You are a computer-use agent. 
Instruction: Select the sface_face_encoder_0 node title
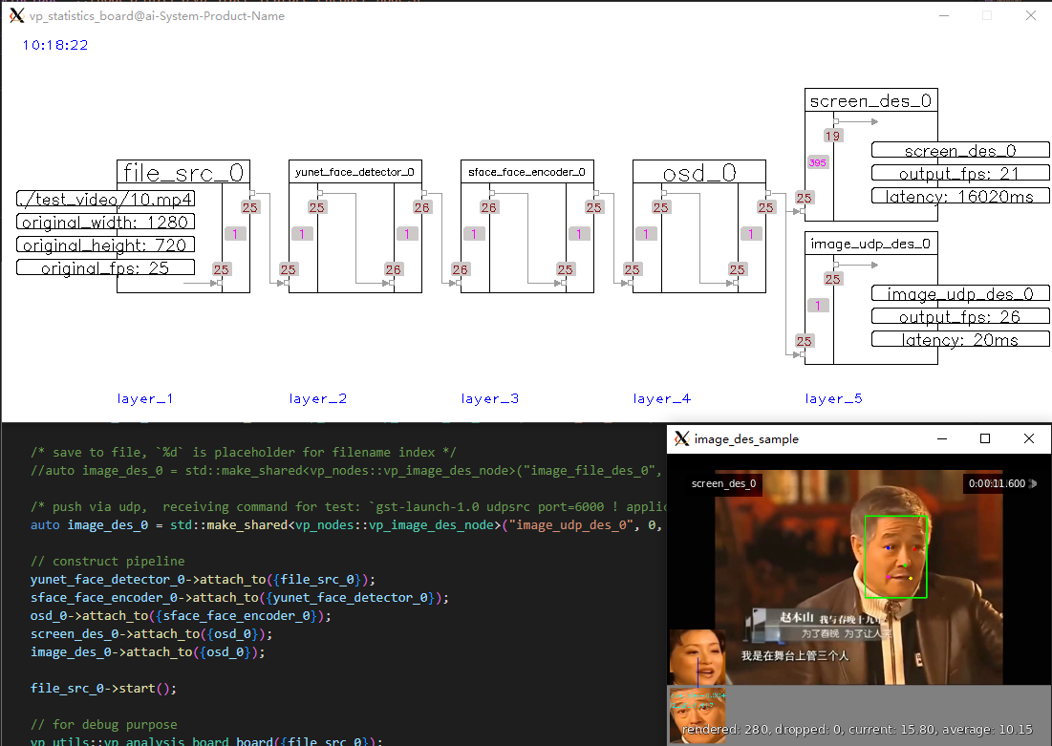click(526, 172)
